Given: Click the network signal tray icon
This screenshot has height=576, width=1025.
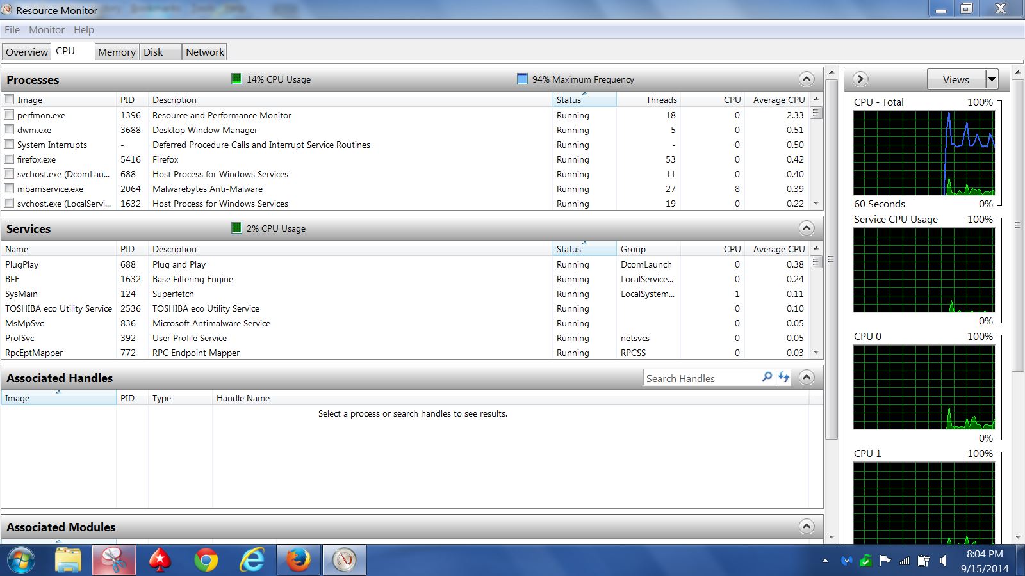Looking at the screenshot, I should (x=905, y=561).
